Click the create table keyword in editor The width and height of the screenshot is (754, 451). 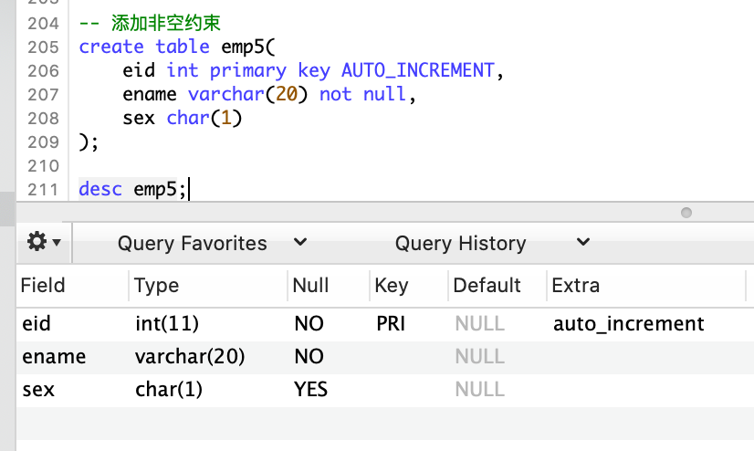(x=144, y=47)
